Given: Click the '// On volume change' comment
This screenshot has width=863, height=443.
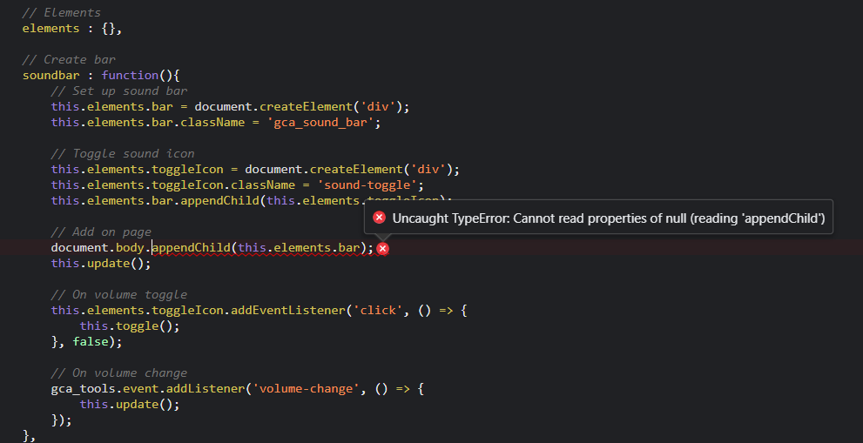Looking at the screenshot, I should point(119,373).
